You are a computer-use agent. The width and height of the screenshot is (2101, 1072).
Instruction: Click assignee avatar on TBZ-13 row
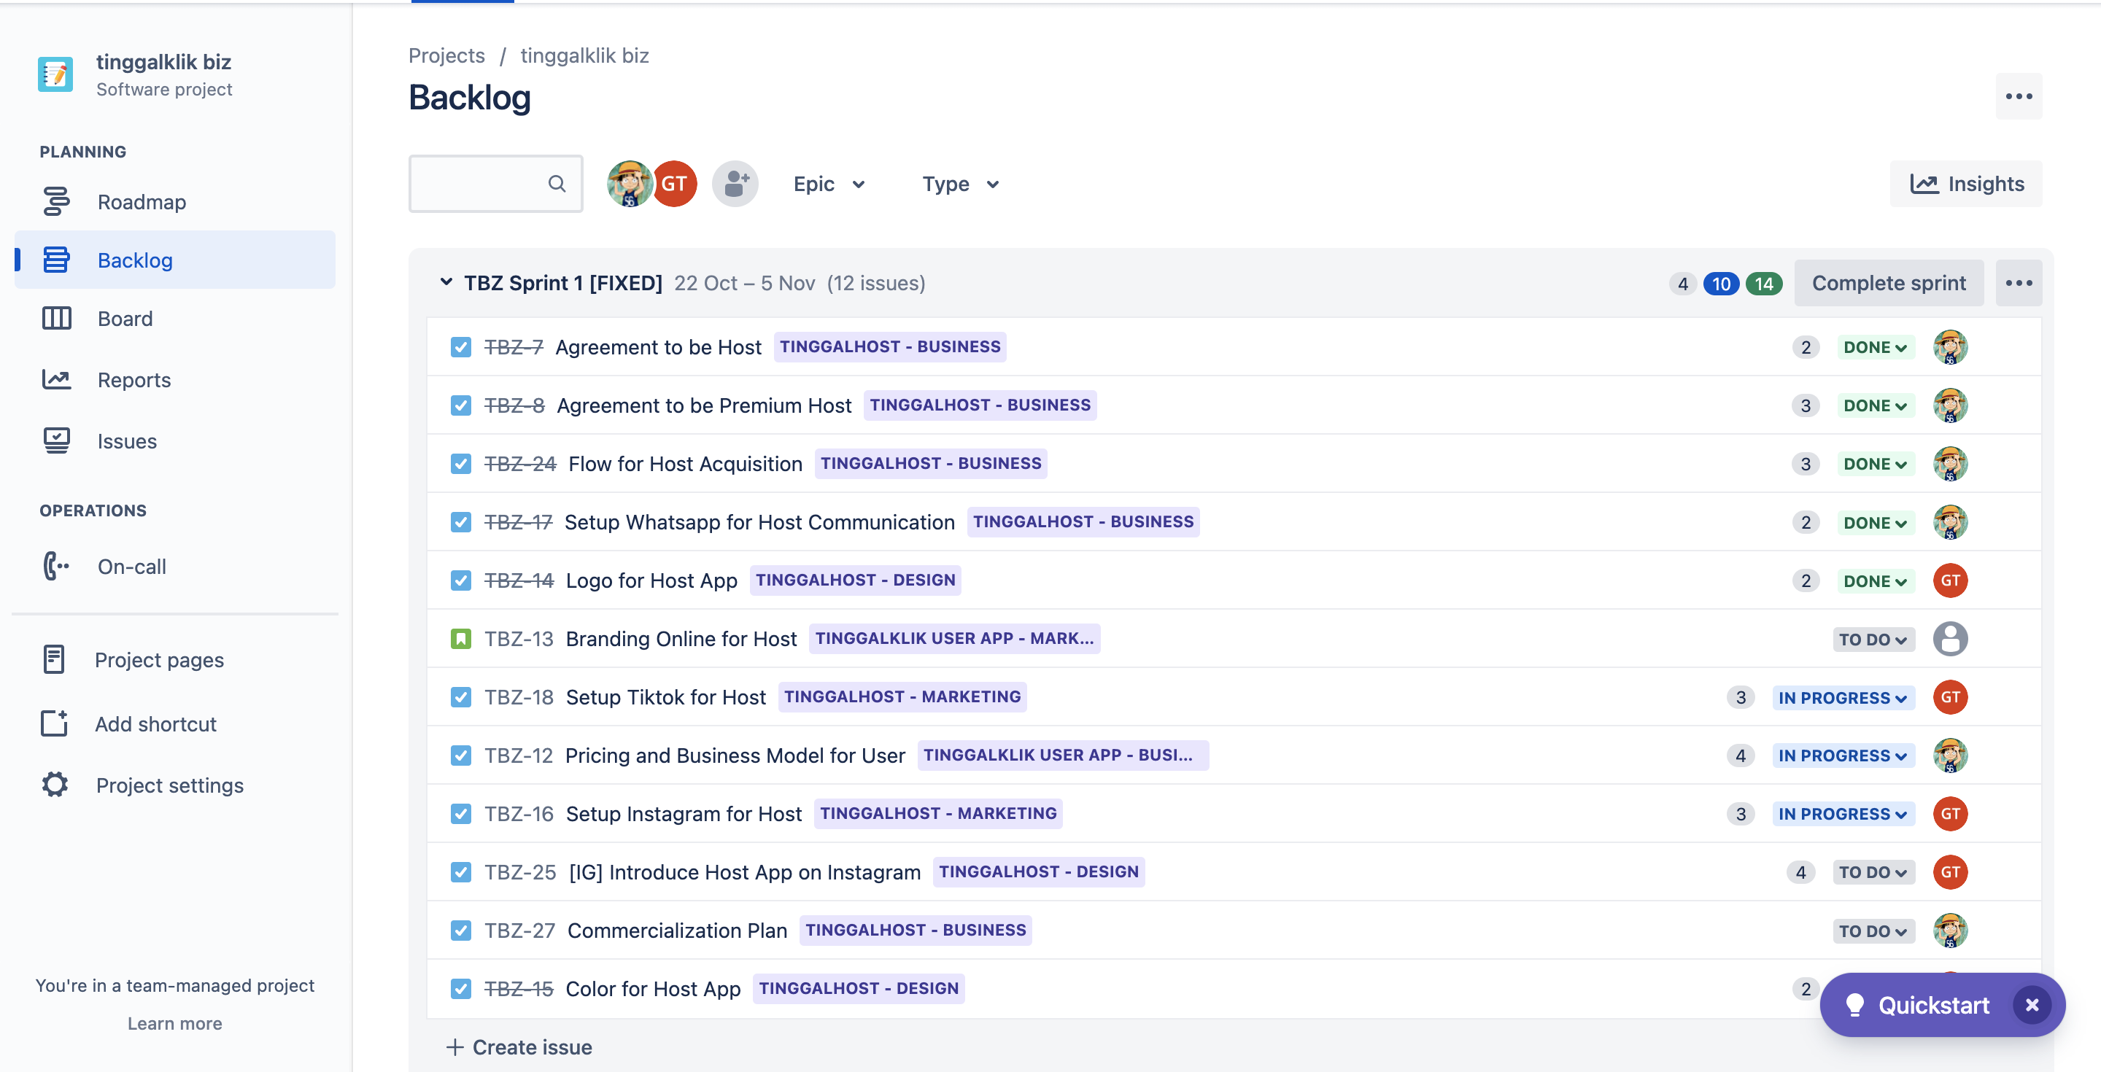[x=1950, y=638]
